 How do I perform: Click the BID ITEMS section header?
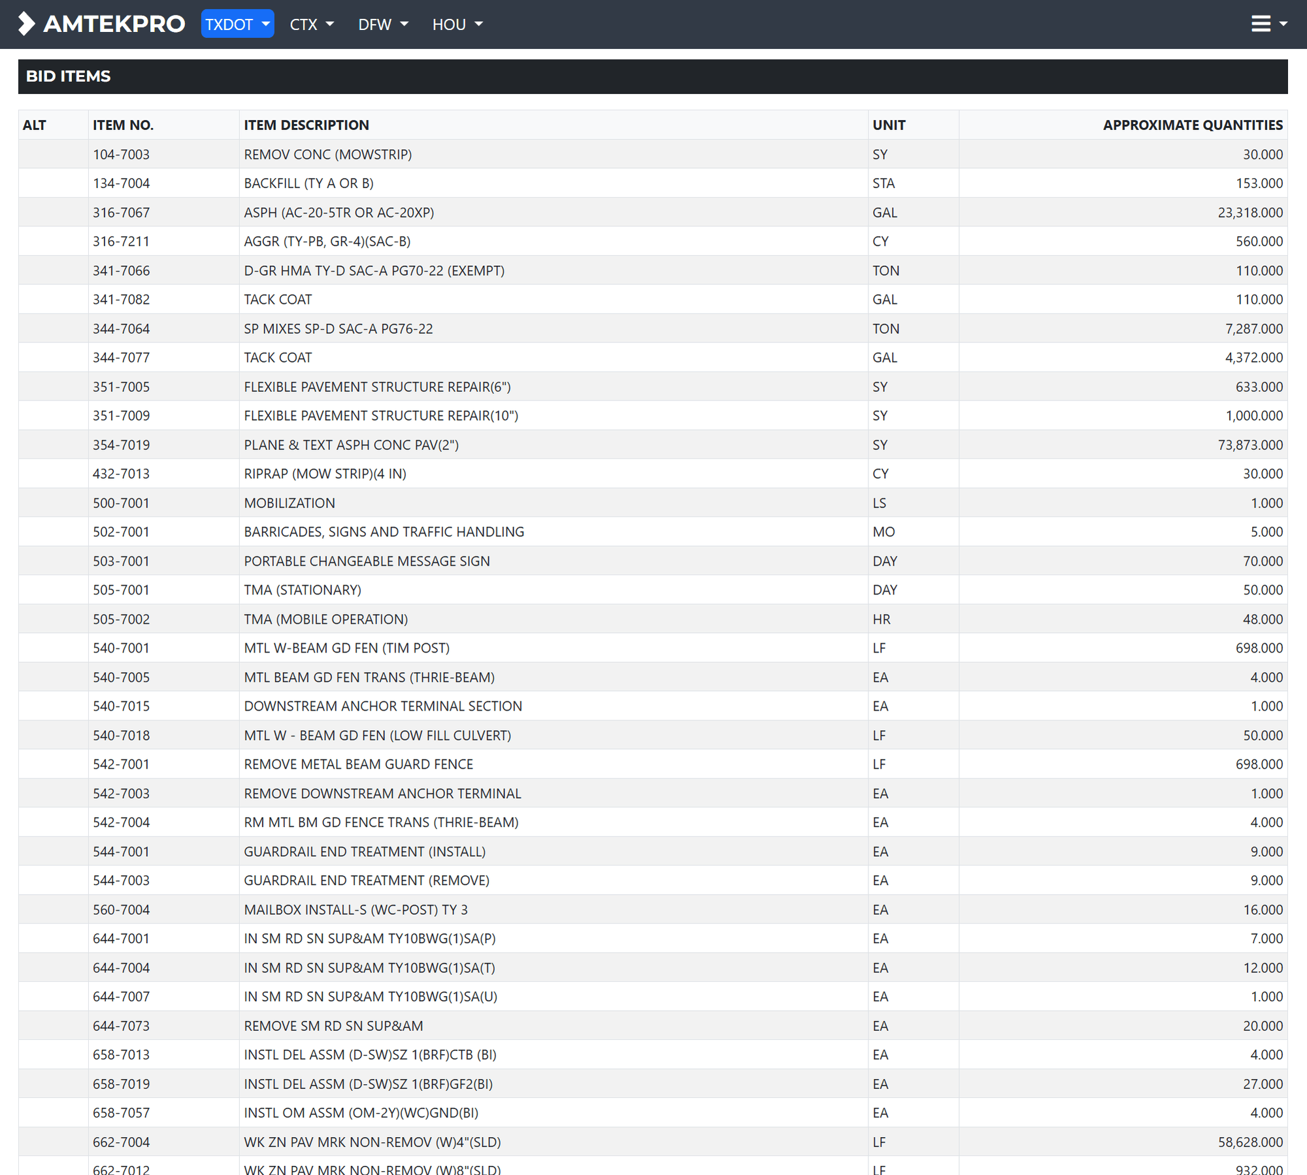point(68,76)
